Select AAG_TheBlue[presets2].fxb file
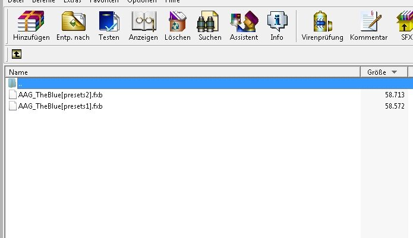413x238 pixels. click(60, 94)
